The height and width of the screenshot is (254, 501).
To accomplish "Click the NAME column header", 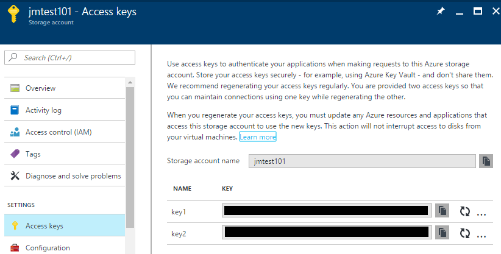I will pos(182,188).
